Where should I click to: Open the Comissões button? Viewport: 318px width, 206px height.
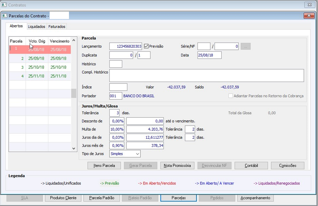pyautogui.click(x=287, y=165)
